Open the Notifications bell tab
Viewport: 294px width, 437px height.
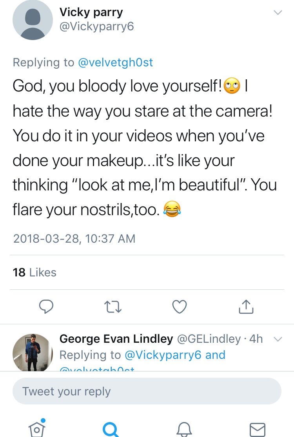point(184,429)
